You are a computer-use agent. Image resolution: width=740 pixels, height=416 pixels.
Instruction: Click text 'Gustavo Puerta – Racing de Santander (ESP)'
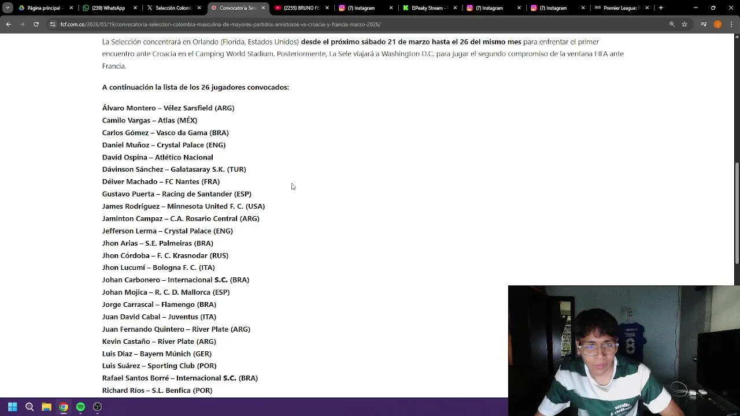pyautogui.click(x=177, y=194)
